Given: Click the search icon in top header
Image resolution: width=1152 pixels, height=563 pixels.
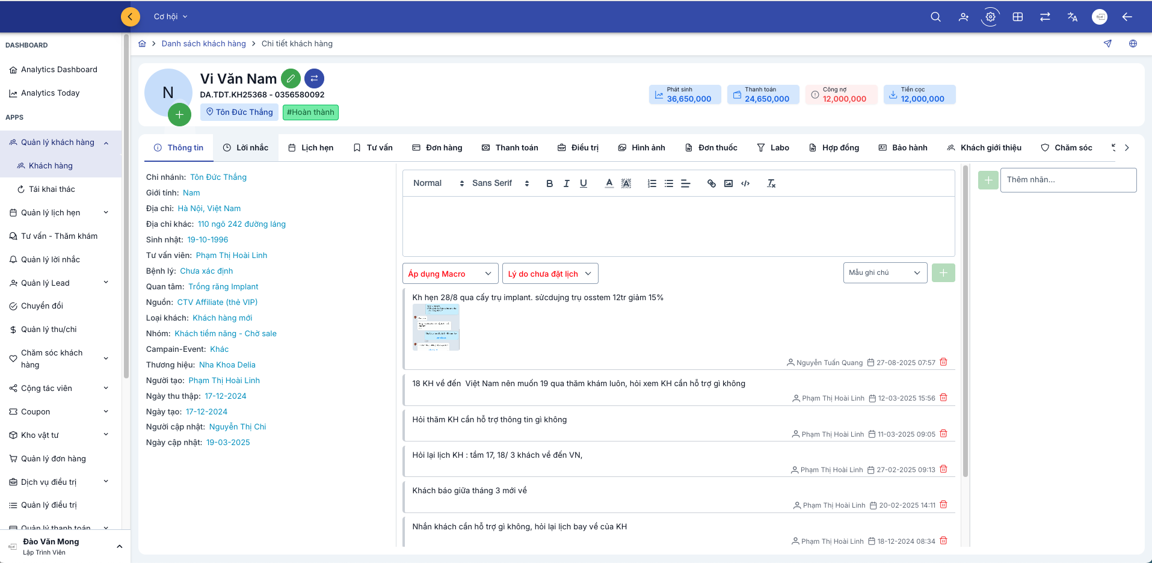Looking at the screenshot, I should pyautogui.click(x=935, y=17).
